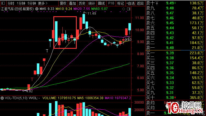Click the 卖均 average sell label
Image resolution: width=206 pixels, height=116 pixels.
click(x=150, y=103)
